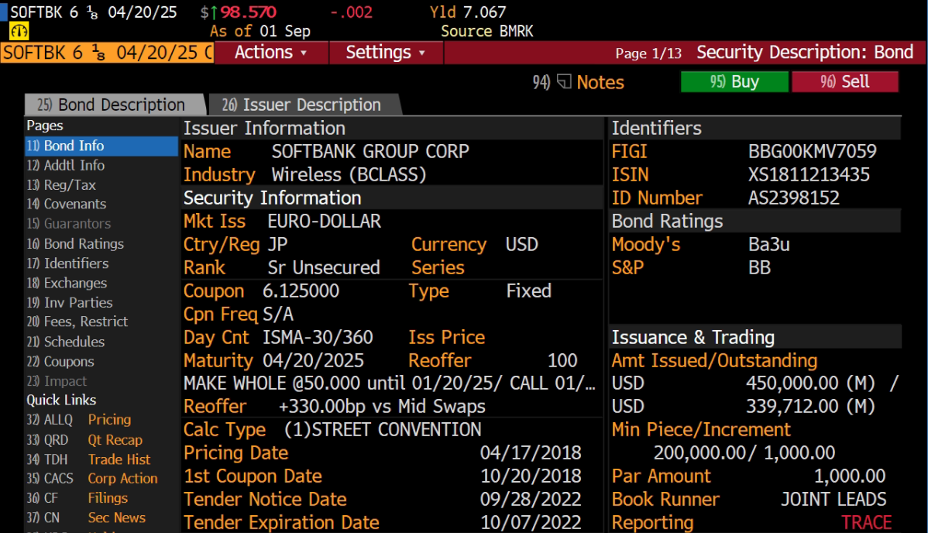Image resolution: width=928 pixels, height=533 pixels.
Task: Click Book Runner value JOINT LEADS
Action: pos(833,499)
